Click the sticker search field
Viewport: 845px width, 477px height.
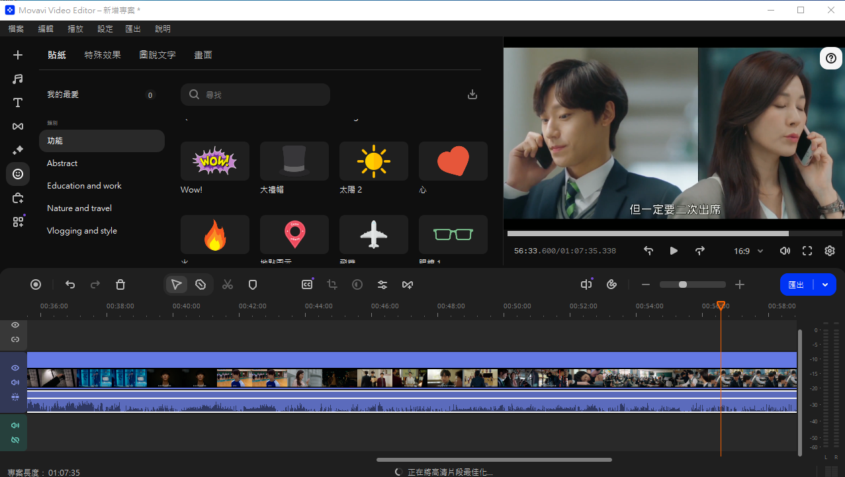click(255, 95)
